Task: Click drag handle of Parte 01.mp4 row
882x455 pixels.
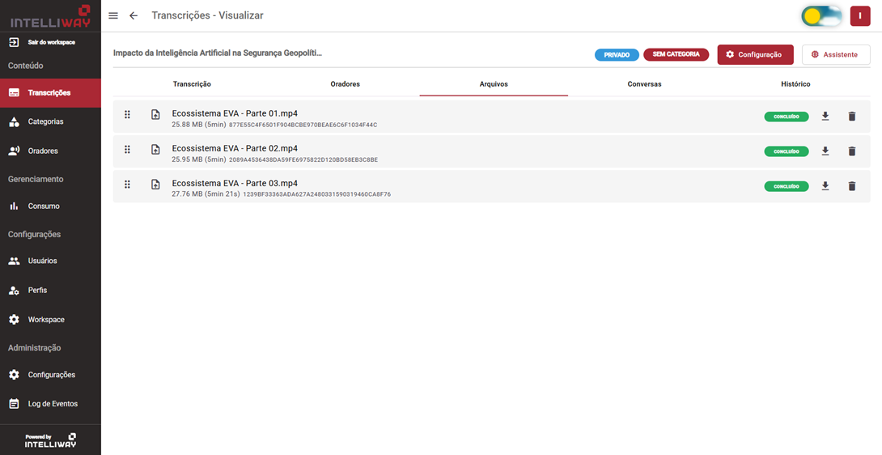Action: [x=127, y=115]
